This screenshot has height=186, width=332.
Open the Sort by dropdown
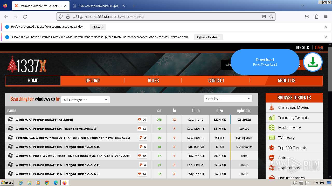click(228, 99)
